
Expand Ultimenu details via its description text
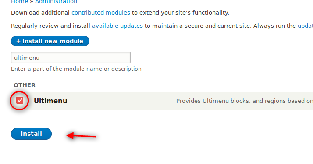[x=245, y=101]
